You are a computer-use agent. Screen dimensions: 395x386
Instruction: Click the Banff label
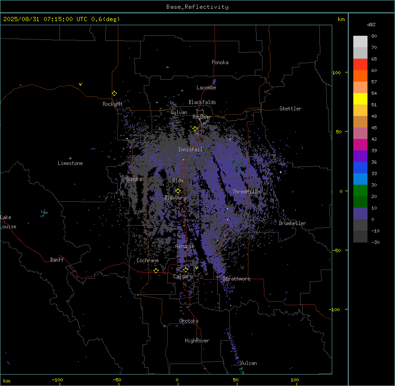57,260
